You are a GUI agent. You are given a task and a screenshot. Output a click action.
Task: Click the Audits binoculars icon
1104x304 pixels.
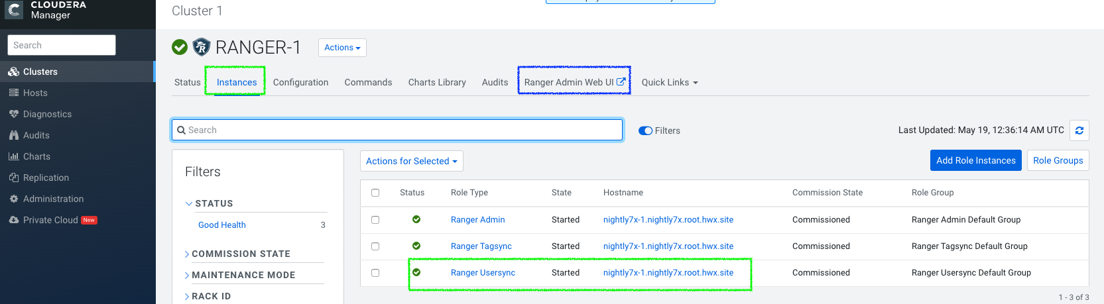point(13,135)
